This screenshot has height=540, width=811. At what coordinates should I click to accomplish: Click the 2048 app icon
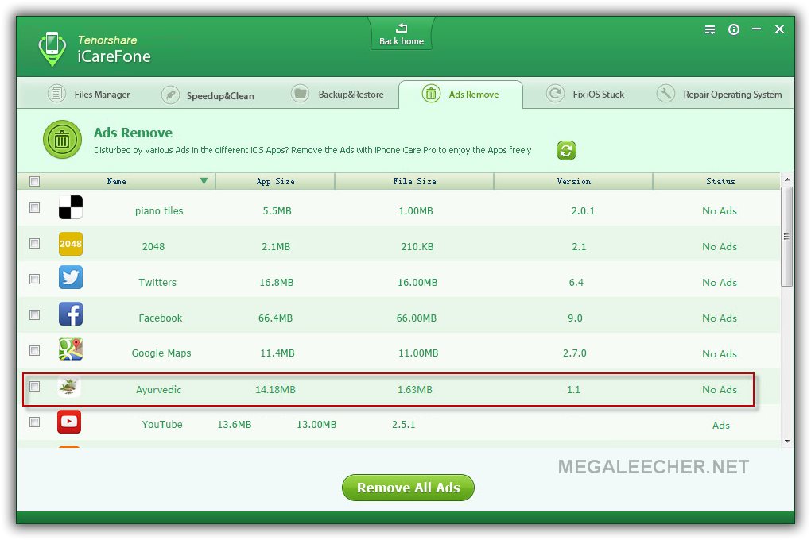[70, 244]
